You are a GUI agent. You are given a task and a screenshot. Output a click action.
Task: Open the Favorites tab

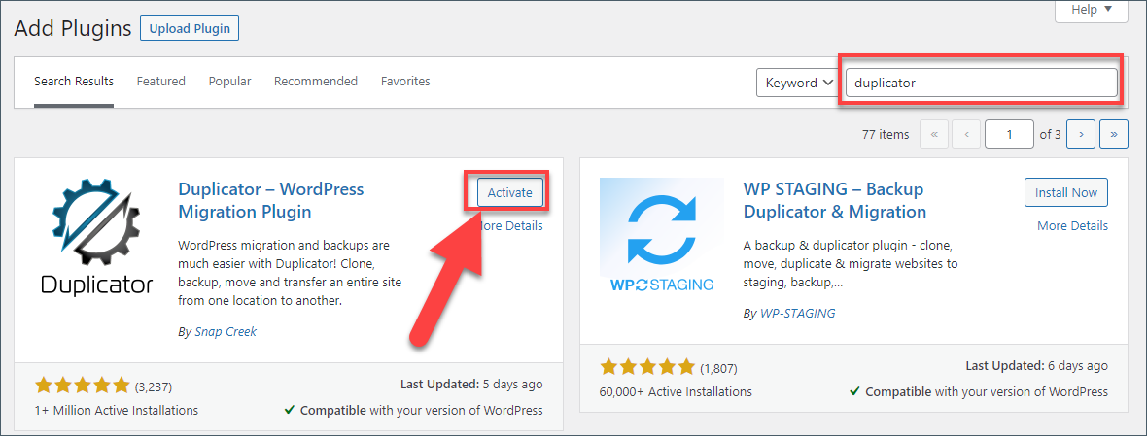tap(405, 81)
